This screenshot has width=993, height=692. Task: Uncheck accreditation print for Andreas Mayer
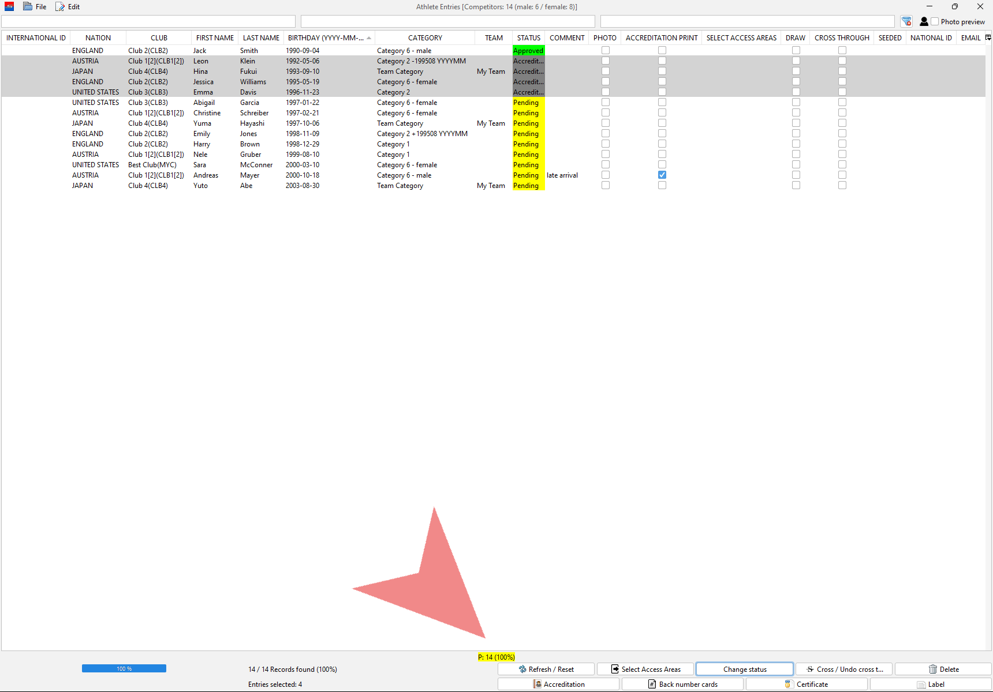[x=662, y=175]
